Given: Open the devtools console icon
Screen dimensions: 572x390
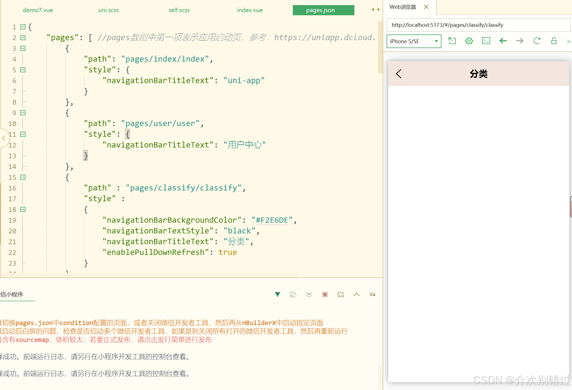Looking at the screenshot, I should coord(486,41).
